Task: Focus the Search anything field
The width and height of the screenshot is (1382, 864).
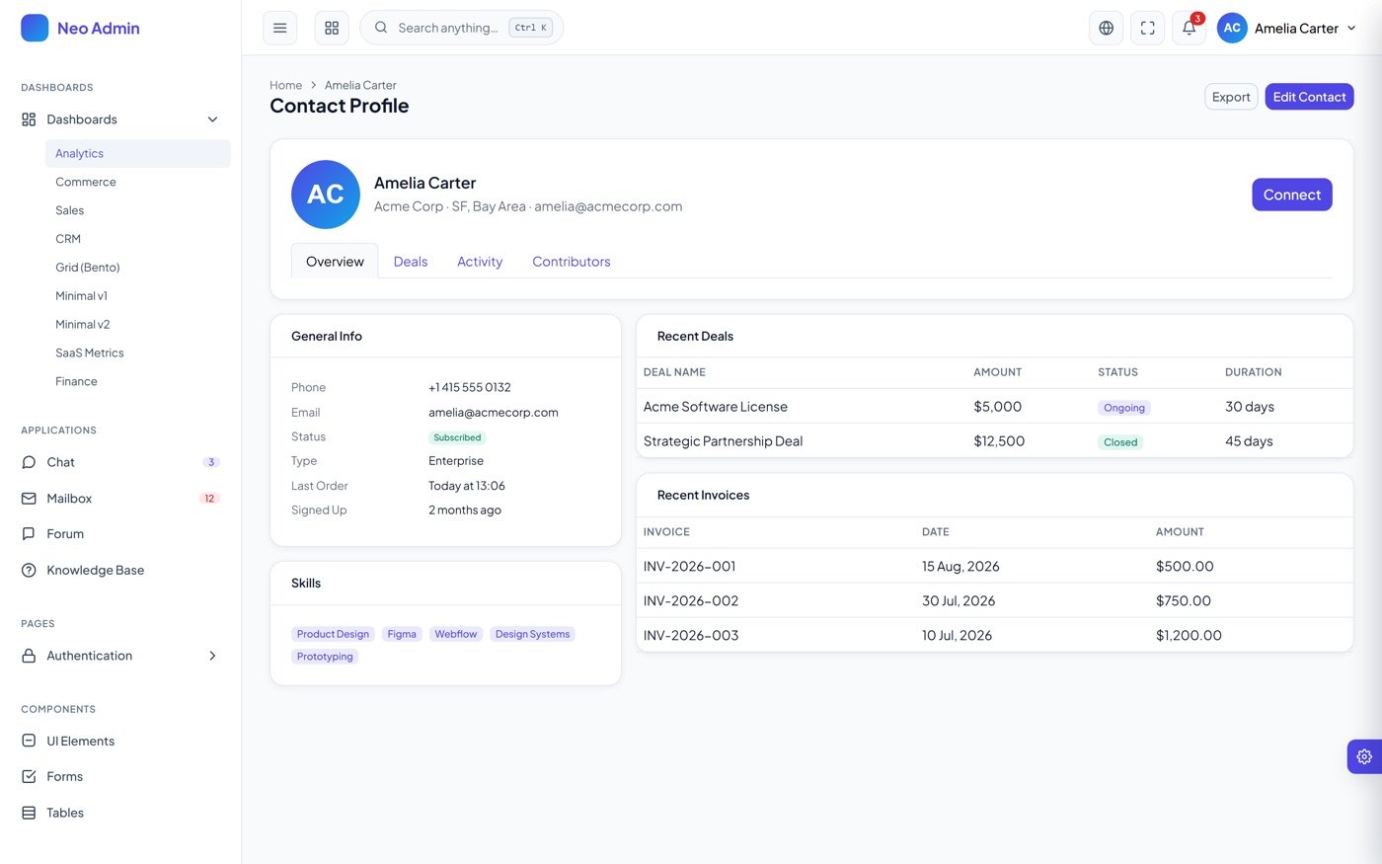Action: click(x=462, y=28)
